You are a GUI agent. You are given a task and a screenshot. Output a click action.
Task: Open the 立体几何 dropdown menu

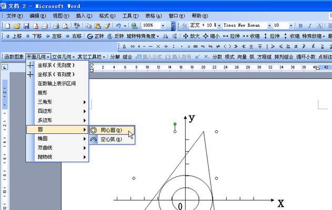(x=63, y=57)
